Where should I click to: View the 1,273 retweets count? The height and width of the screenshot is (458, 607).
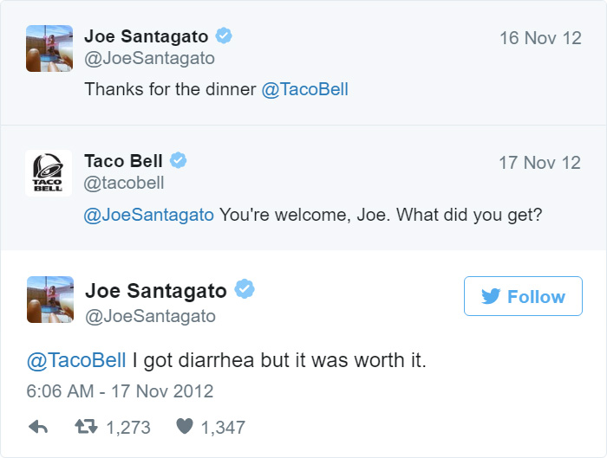(x=128, y=428)
